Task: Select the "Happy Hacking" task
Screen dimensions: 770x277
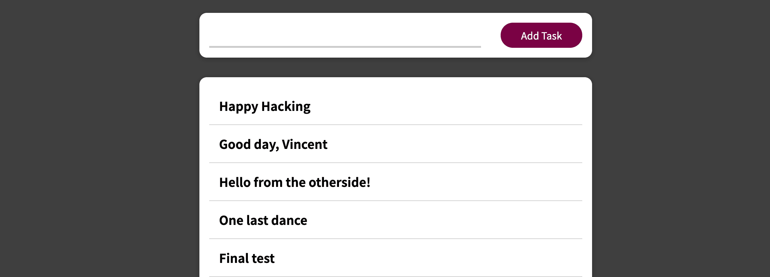Action: point(265,106)
